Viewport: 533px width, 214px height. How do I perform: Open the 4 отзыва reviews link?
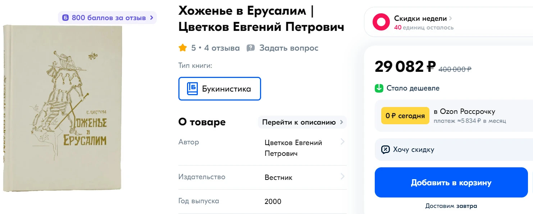click(222, 48)
